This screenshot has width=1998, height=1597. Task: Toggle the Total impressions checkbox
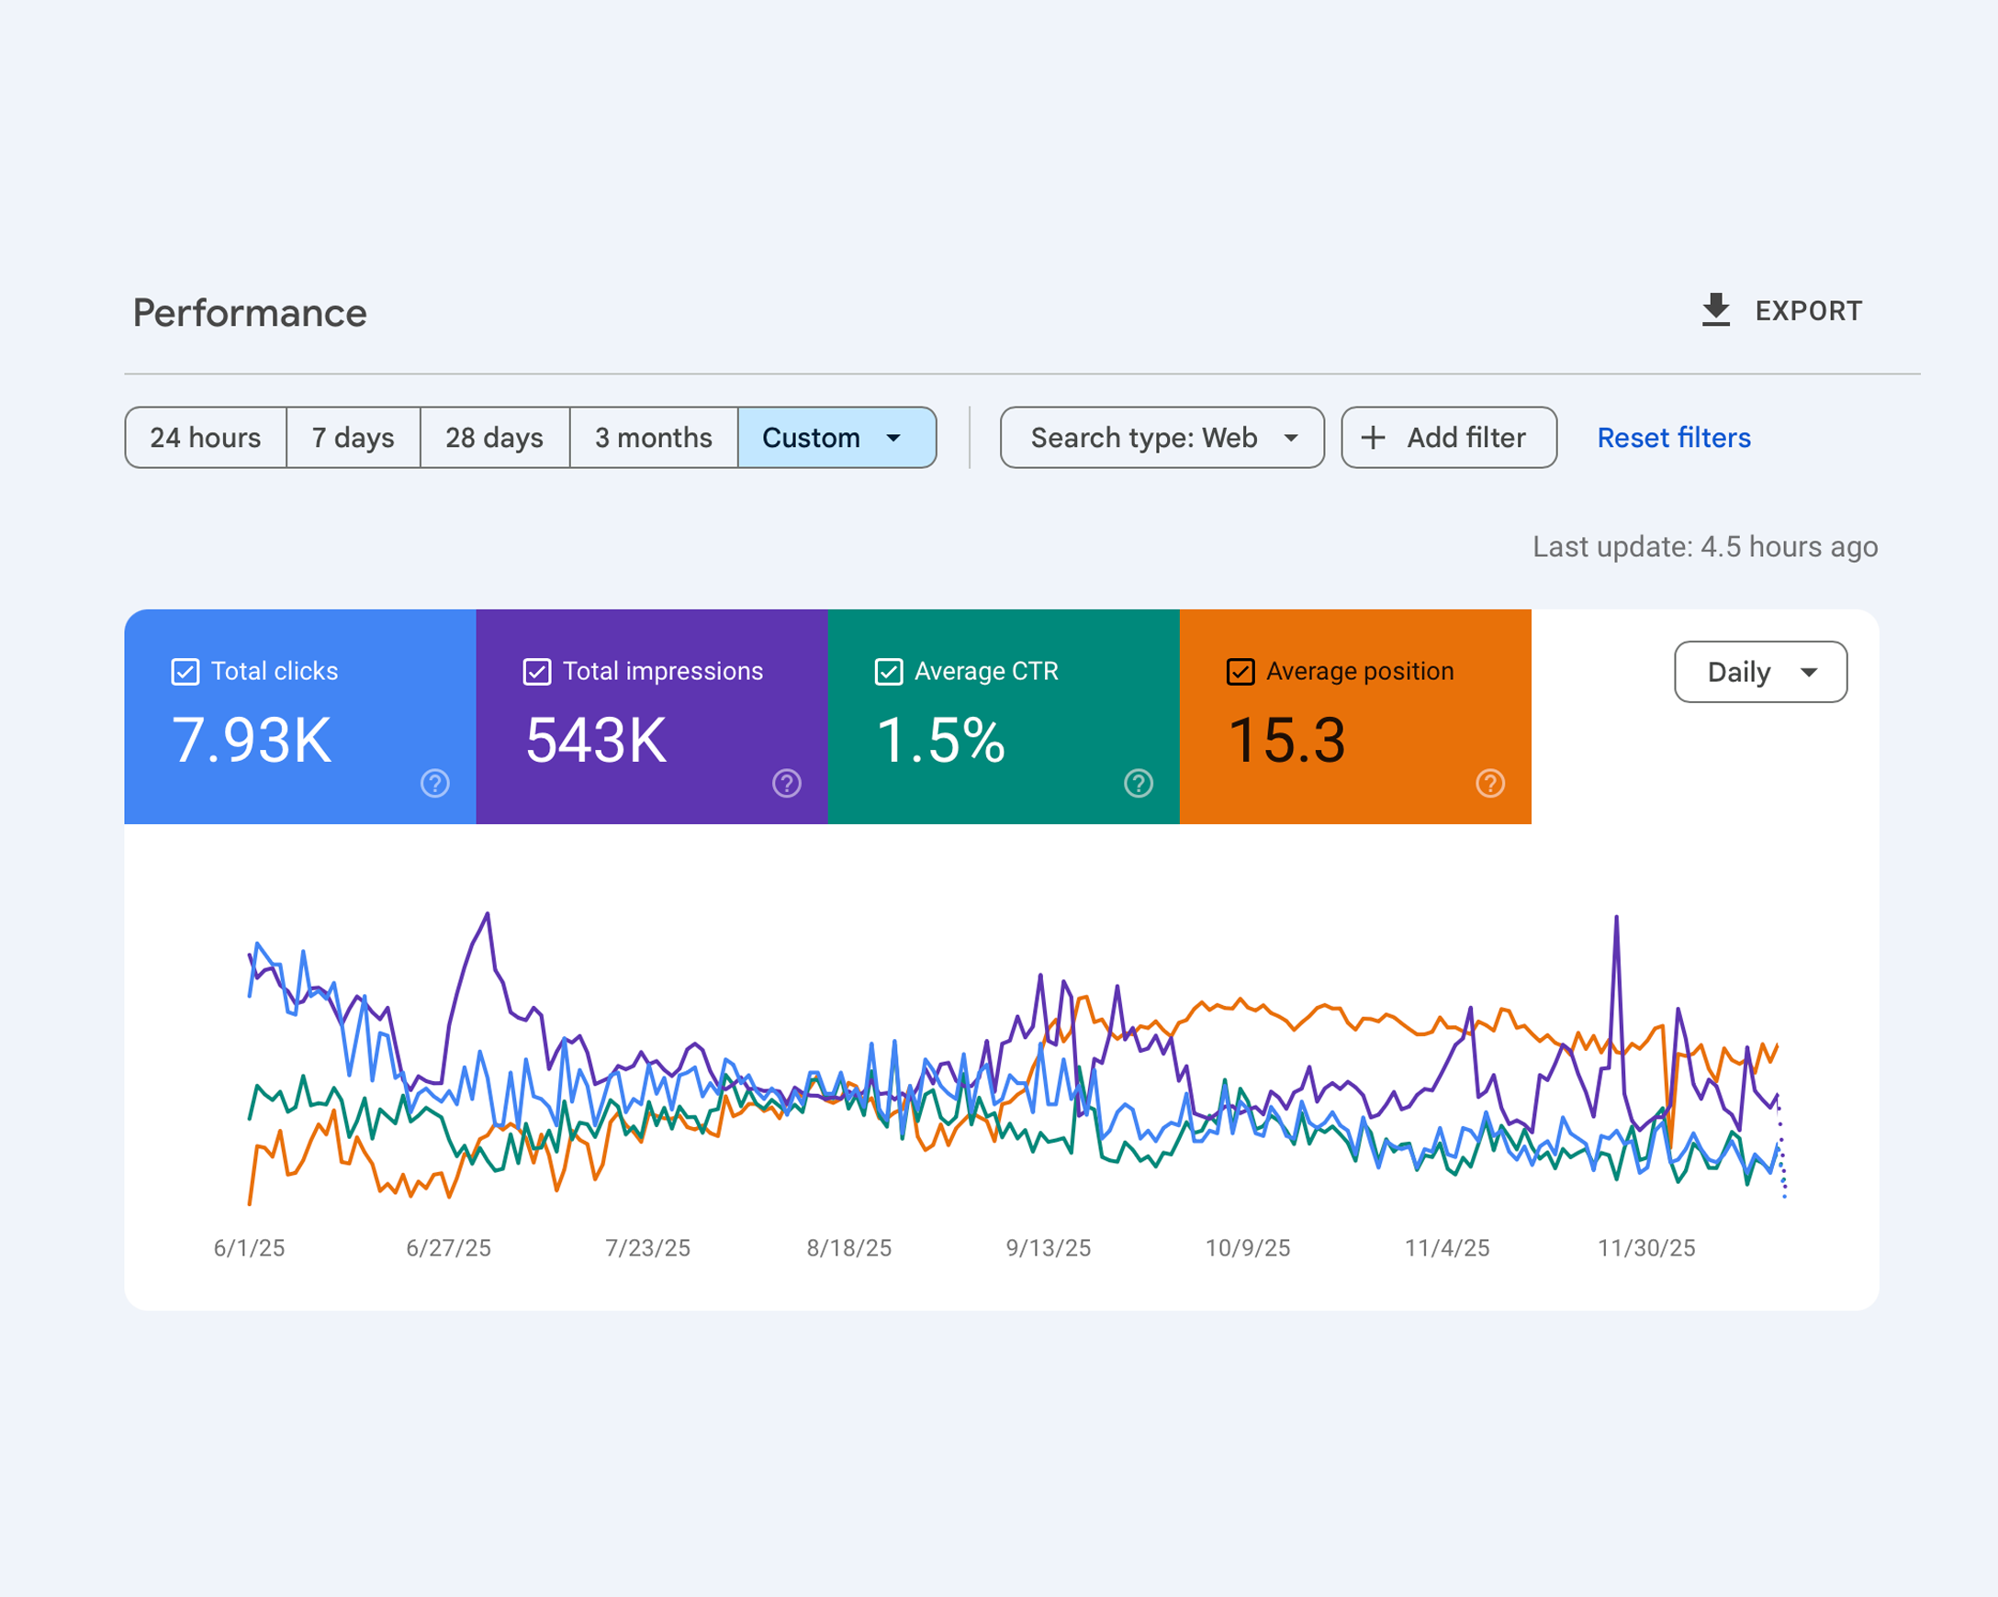[x=537, y=672]
